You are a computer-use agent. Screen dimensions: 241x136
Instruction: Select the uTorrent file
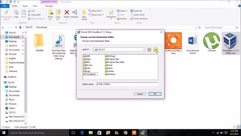tap(212, 42)
